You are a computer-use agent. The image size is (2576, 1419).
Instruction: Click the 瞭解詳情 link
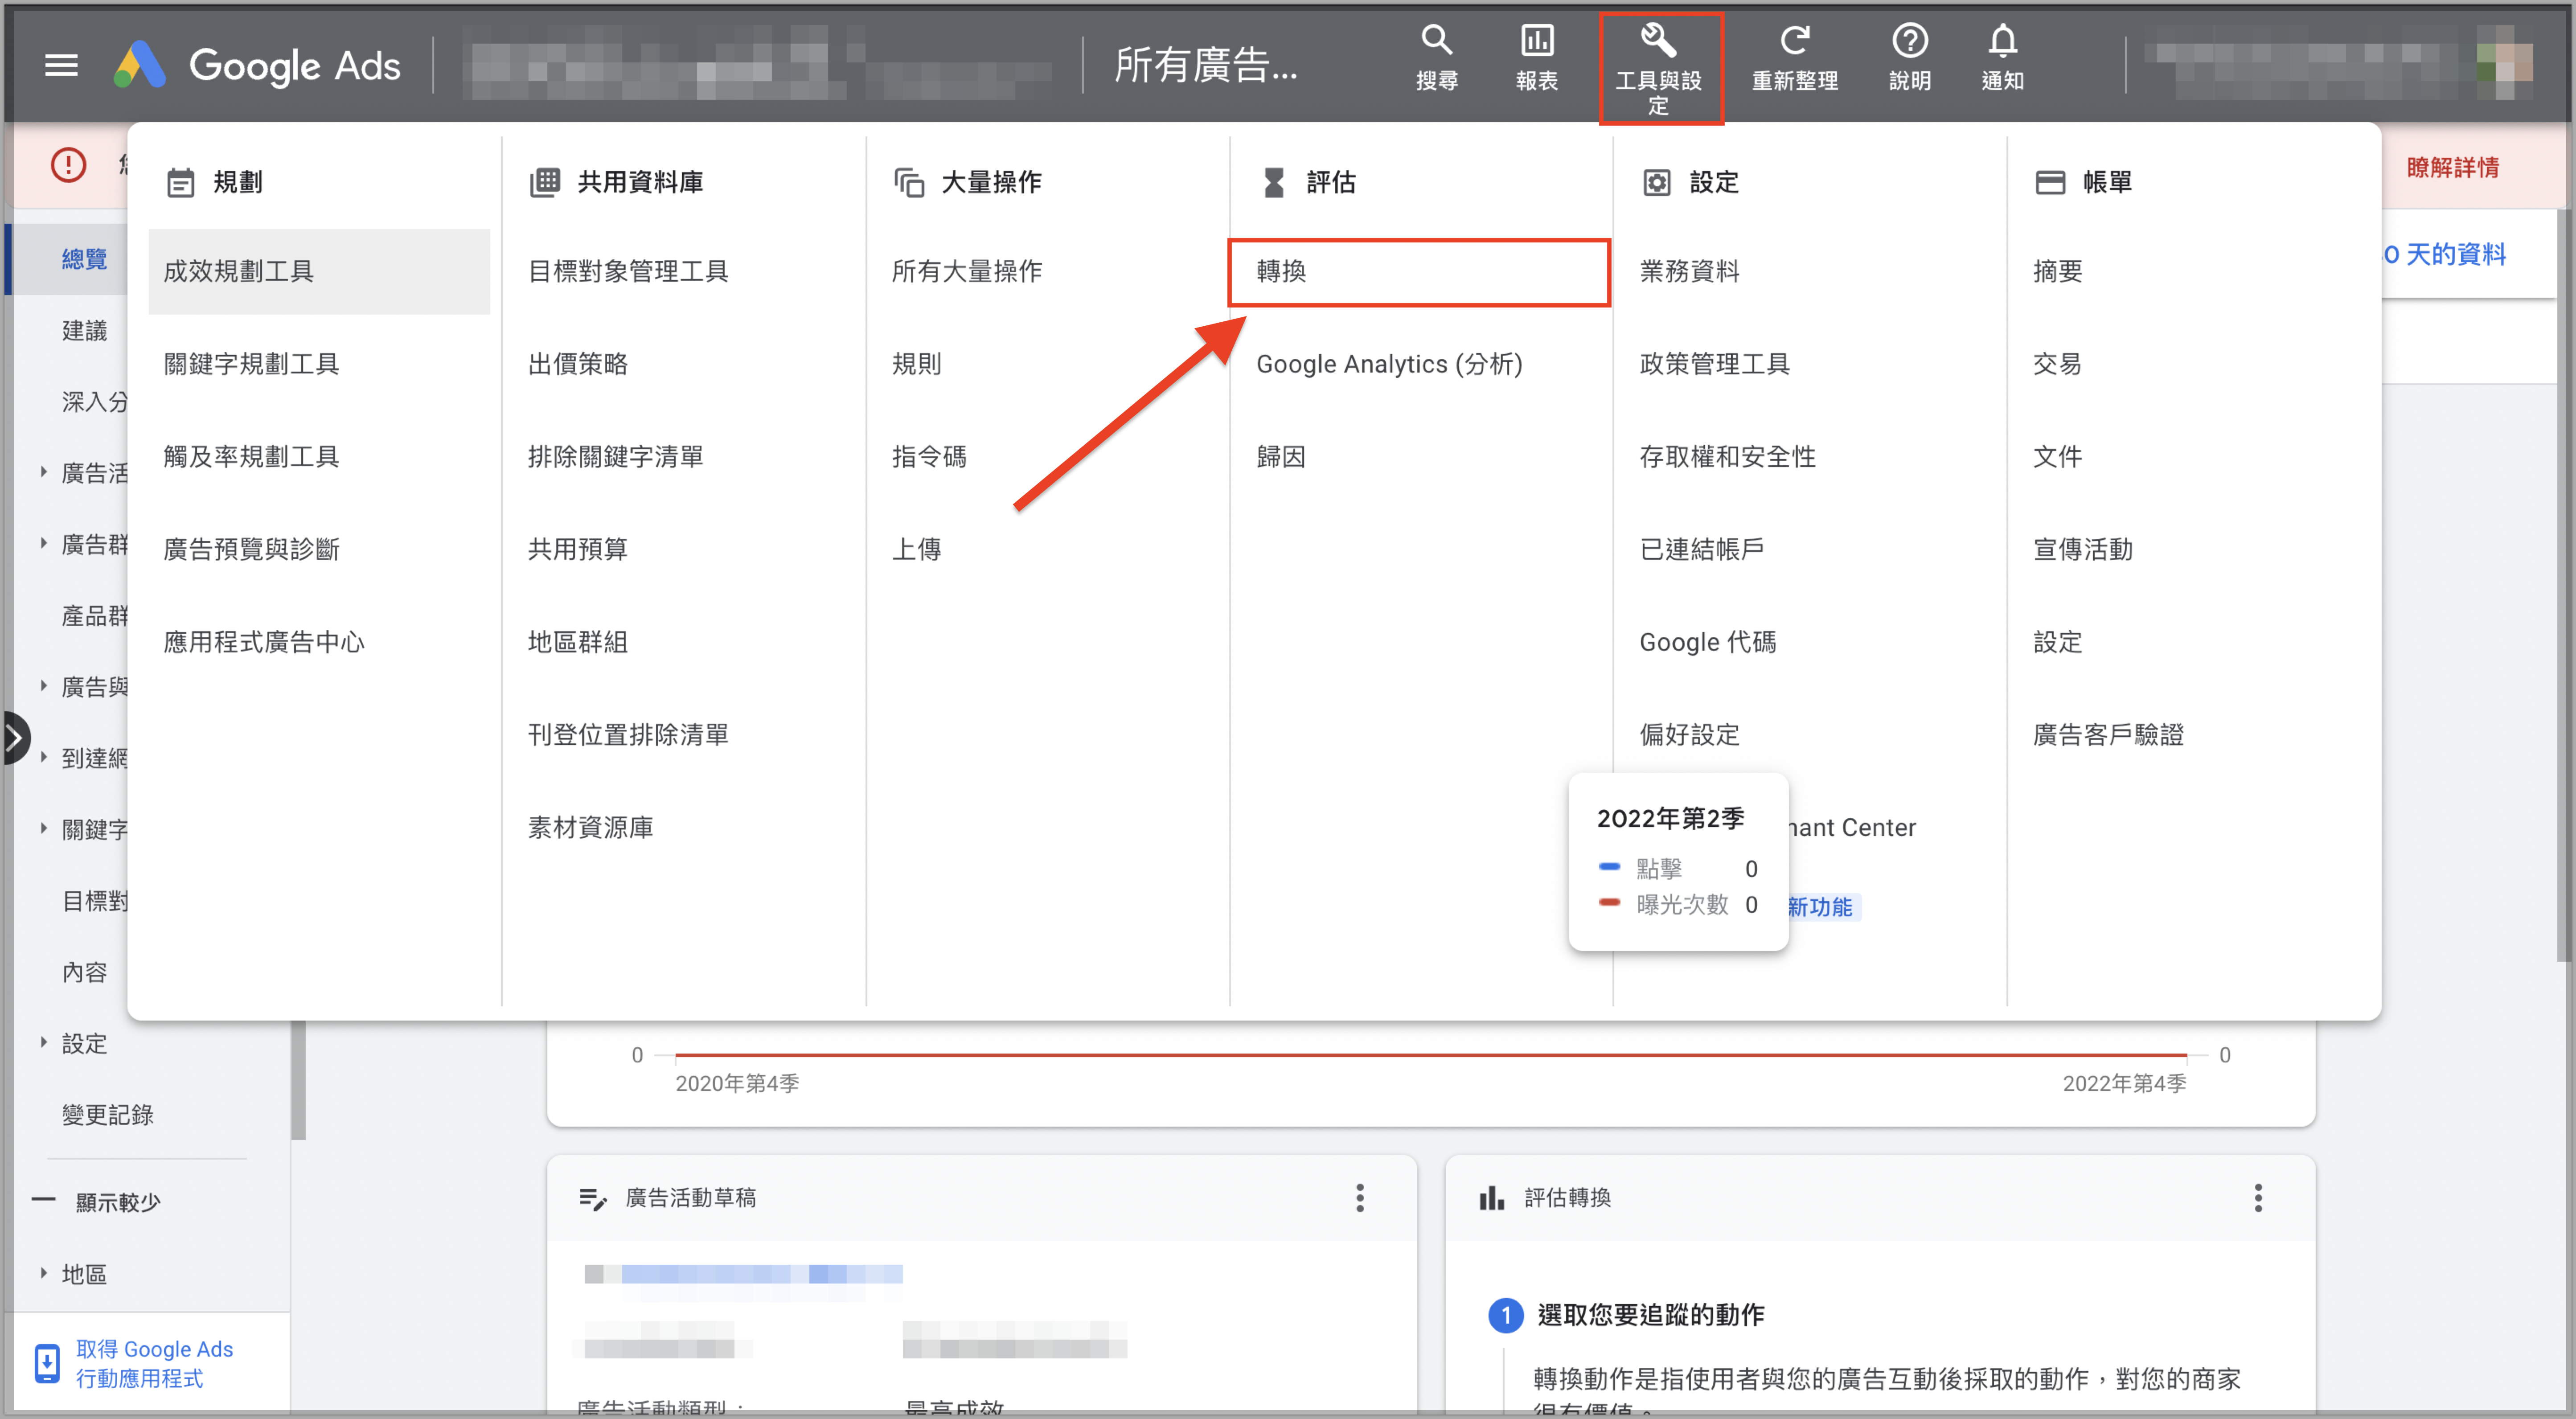[2452, 167]
